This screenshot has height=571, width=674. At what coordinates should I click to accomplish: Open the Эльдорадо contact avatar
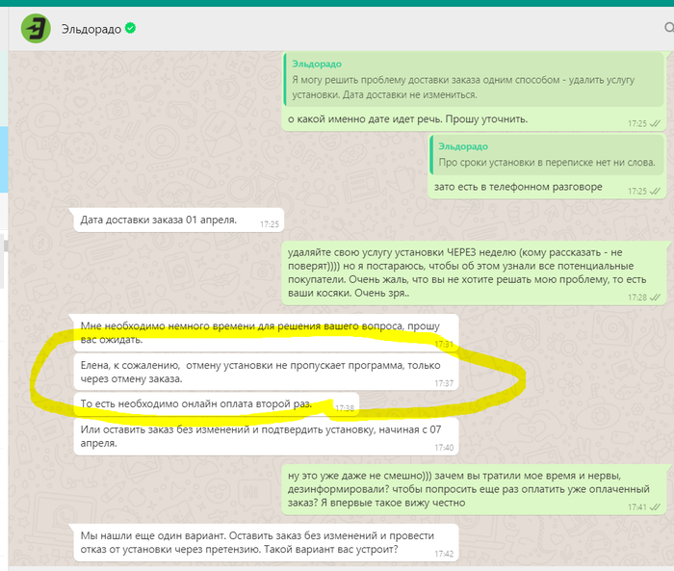(37, 28)
